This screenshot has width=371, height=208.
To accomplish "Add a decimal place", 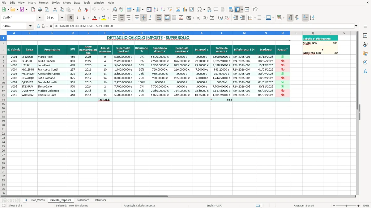I will (220, 18).
